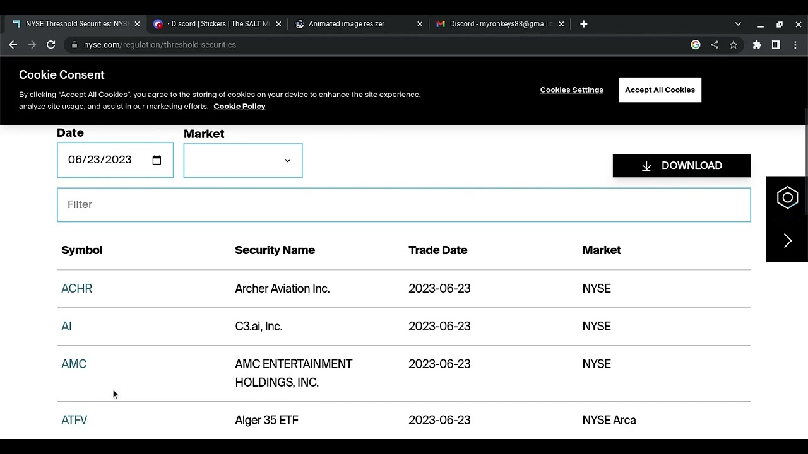The image size is (808, 454).
Task: Click the hexagon icon on side widget
Action: pos(787,198)
